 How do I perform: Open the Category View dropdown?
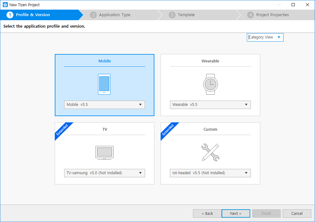pos(265,37)
